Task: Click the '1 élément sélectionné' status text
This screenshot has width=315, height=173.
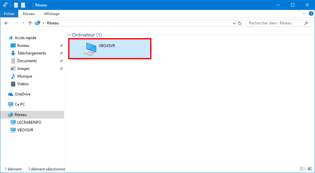Action: point(47,169)
